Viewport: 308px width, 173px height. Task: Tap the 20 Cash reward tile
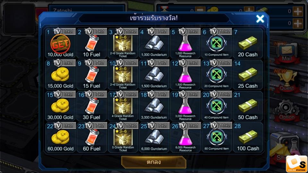(x=248, y=43)
